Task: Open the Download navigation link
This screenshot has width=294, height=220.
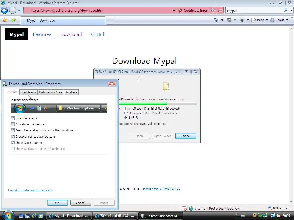Action: click(71, 34)
